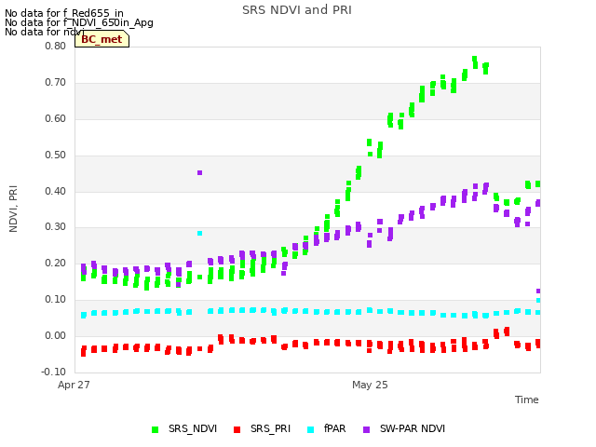
Task: Click the 0.40 y-axis tick label
Action: click(x=55, y=191)
